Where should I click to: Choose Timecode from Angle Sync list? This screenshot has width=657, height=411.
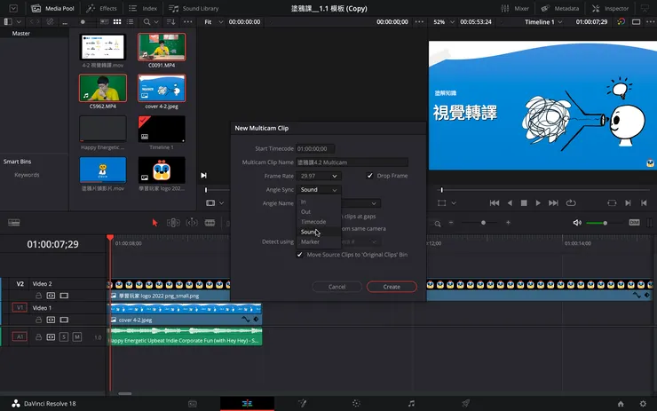click(x=313, y=222)
